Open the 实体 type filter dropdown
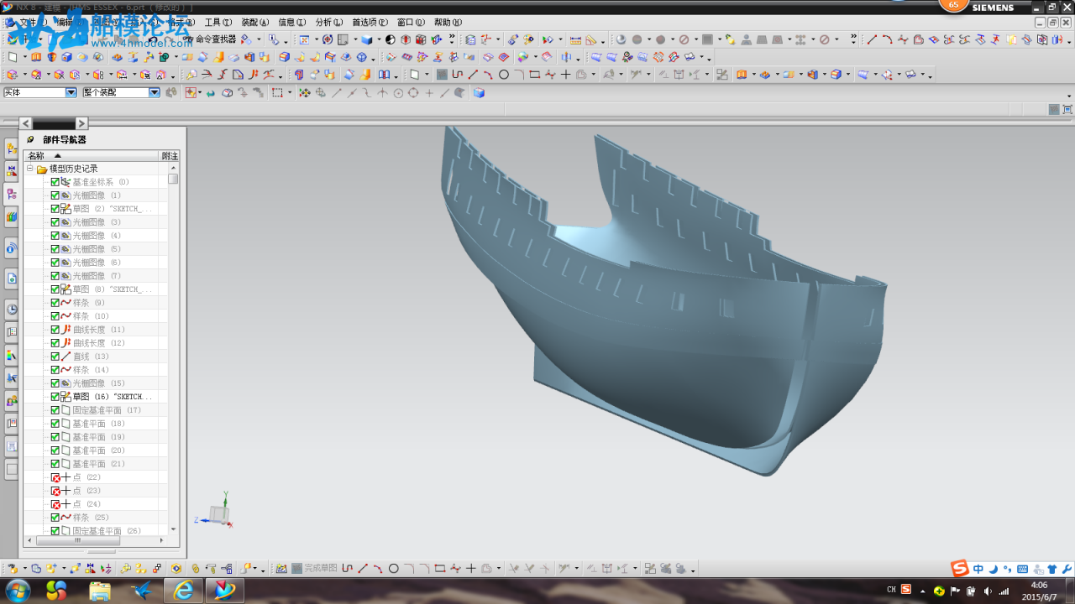Image resolution: width=1075 pixels, height=604 pixels. tap(71, 93)
